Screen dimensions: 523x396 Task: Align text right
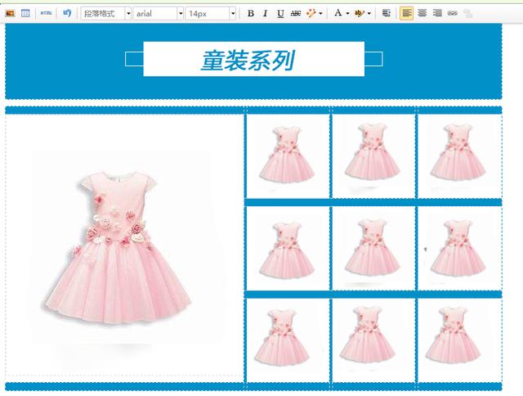[437, 13]
